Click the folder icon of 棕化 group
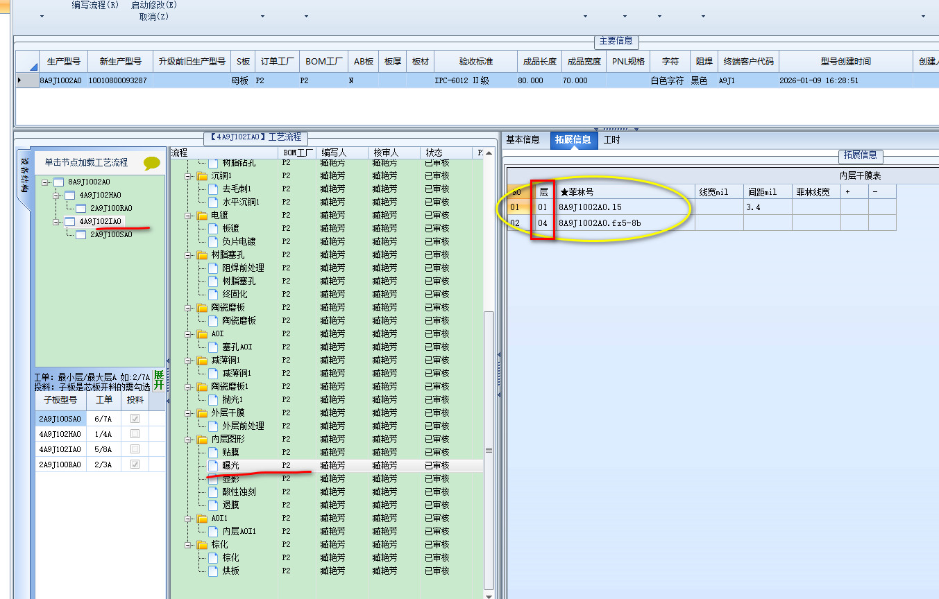 [x=202, y=545]
